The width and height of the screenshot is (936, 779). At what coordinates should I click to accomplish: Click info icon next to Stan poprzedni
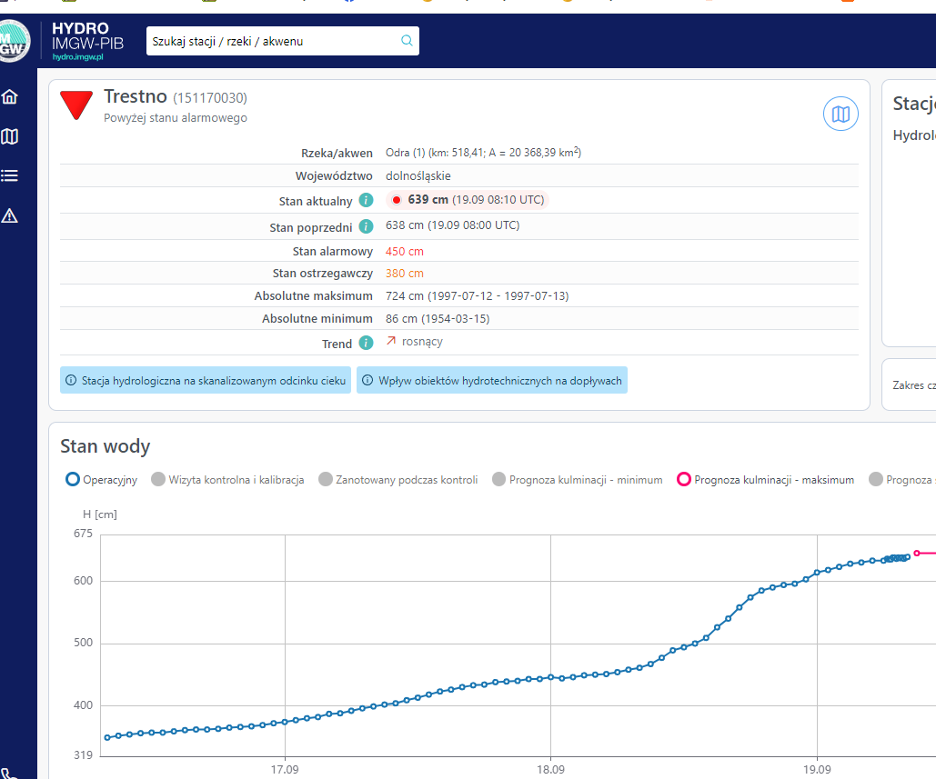(366, 226)
